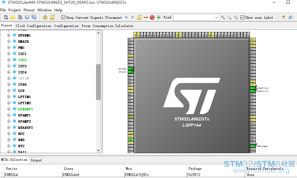This screenshot has width=297, height=178.
Task: Expand the FMC tree node
Action: 9,47
